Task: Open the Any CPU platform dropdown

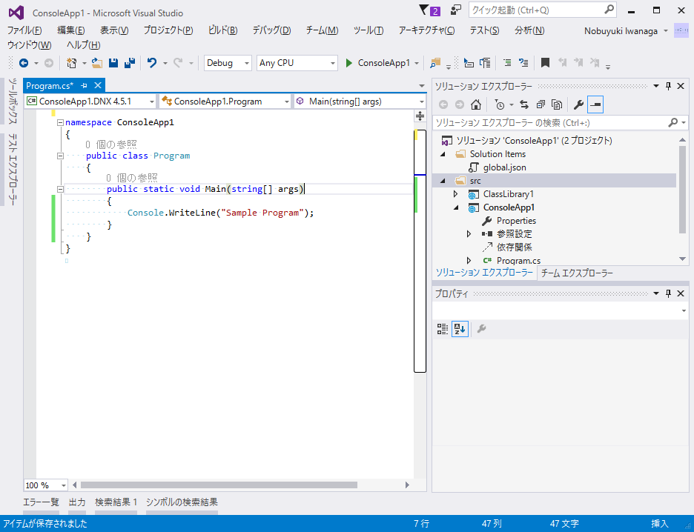Action: point(297,63)
